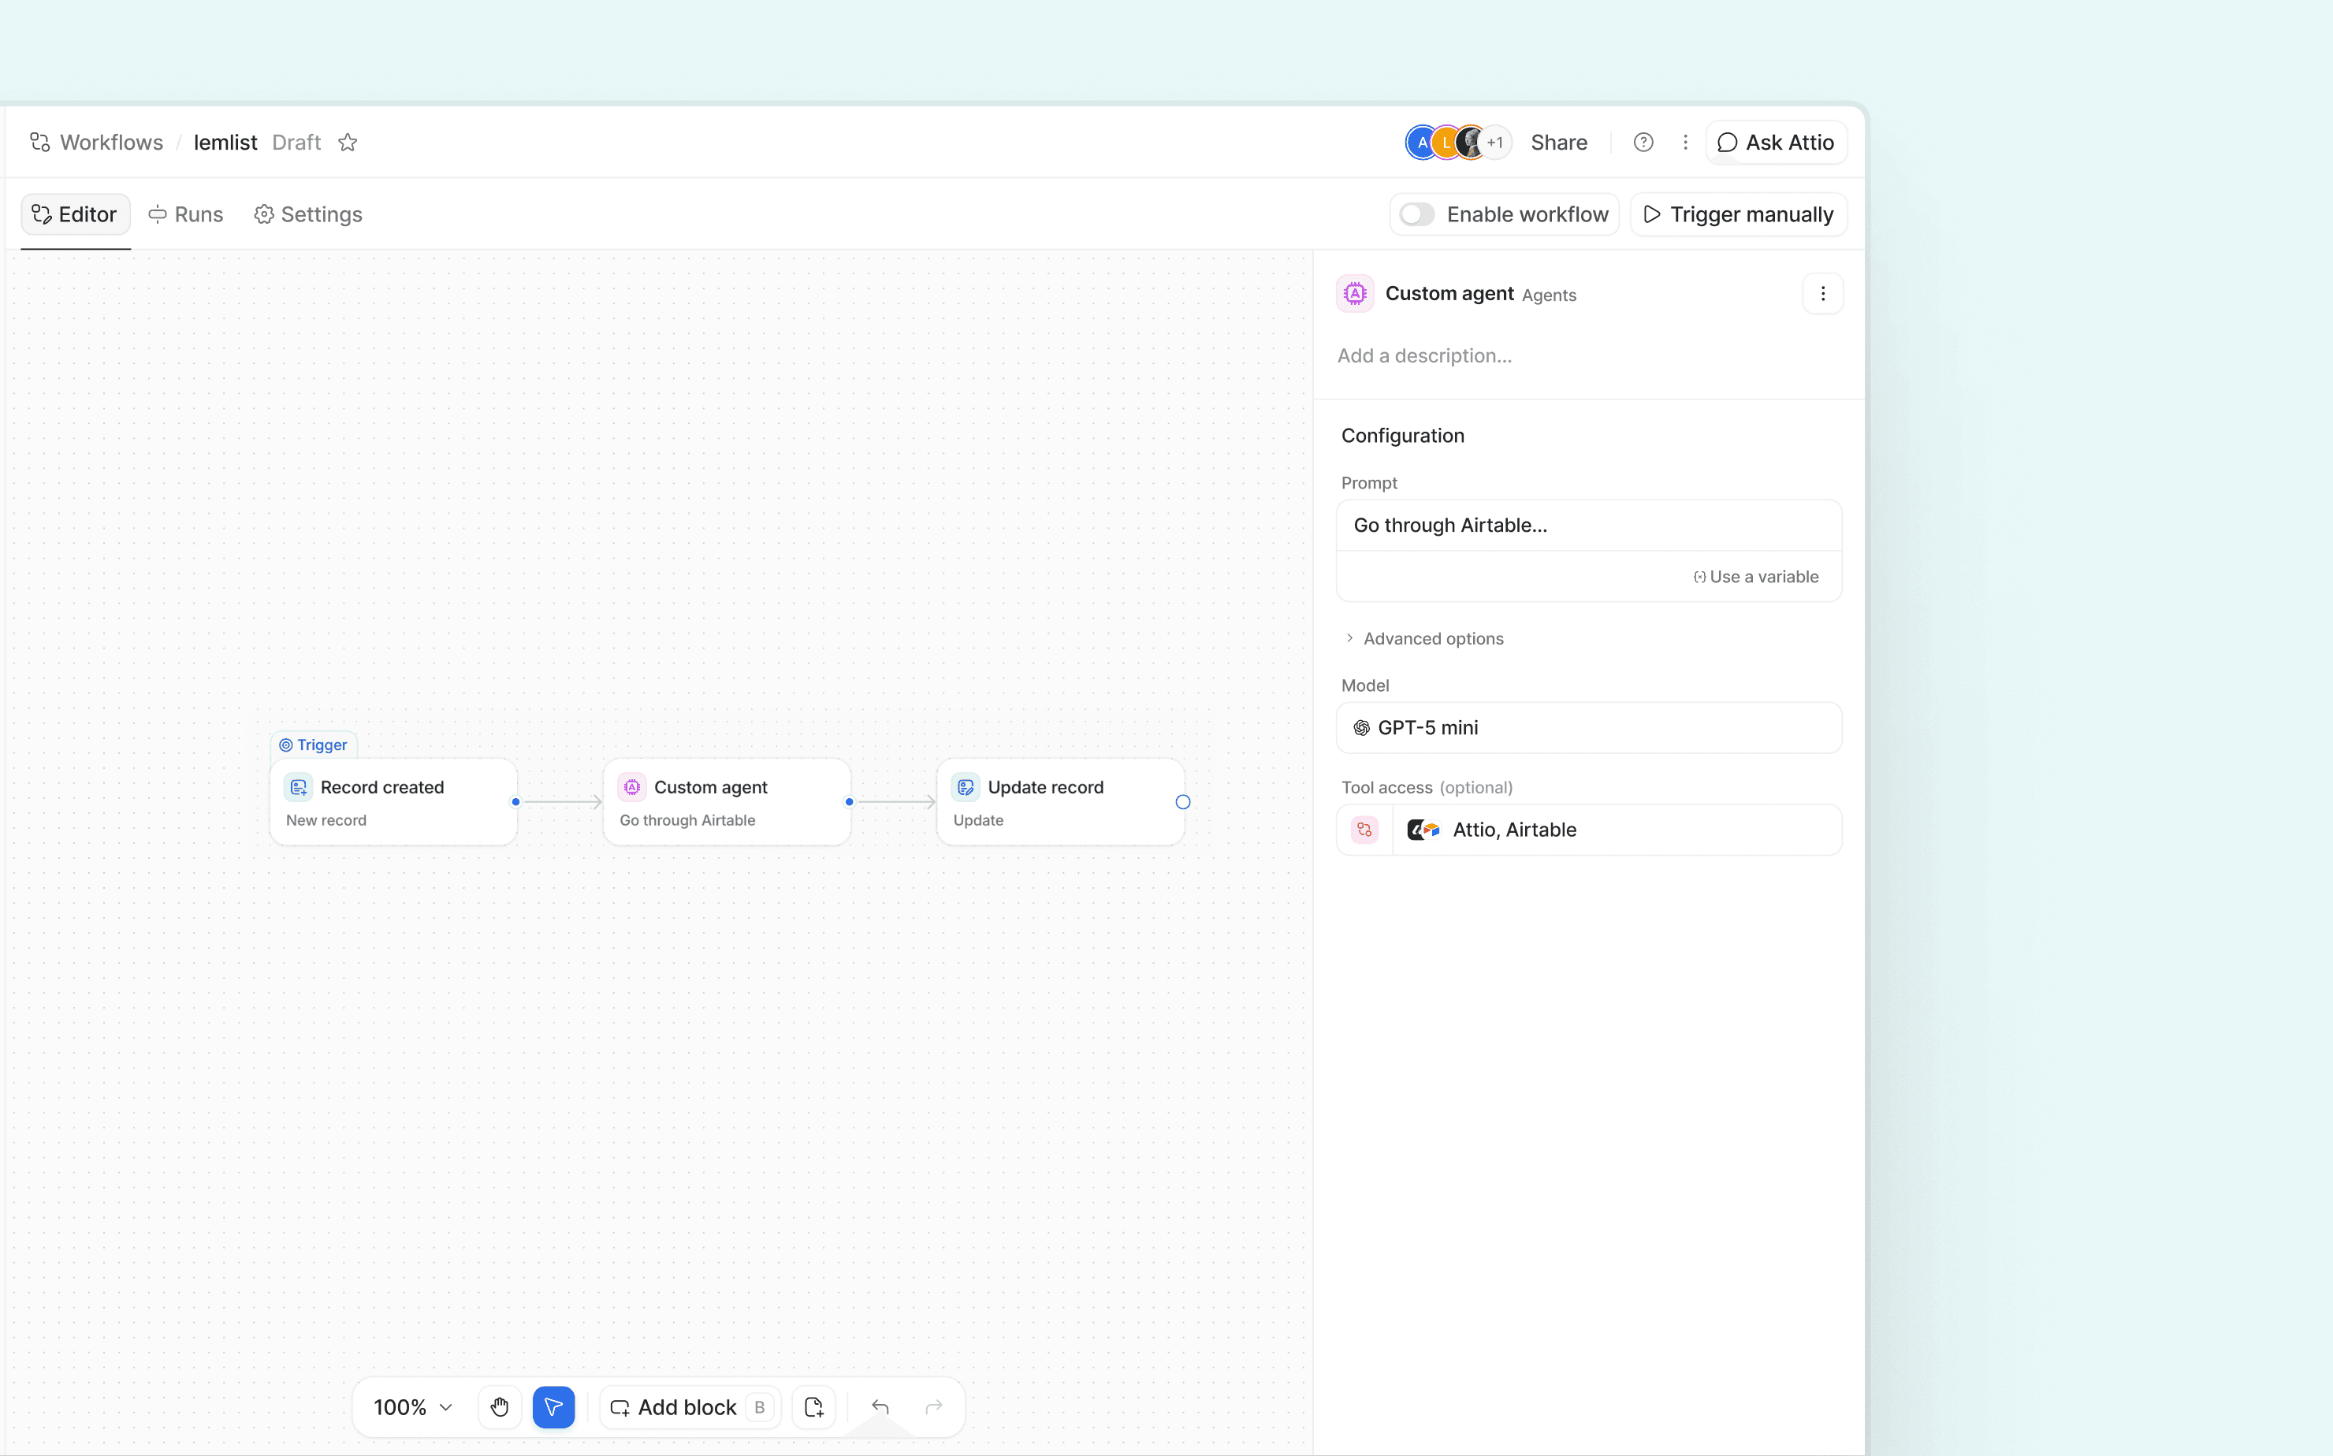The width and height of the screenshot is (2333, 1456).
Task: Click the Trigger label tag
Action: (313, 745)
